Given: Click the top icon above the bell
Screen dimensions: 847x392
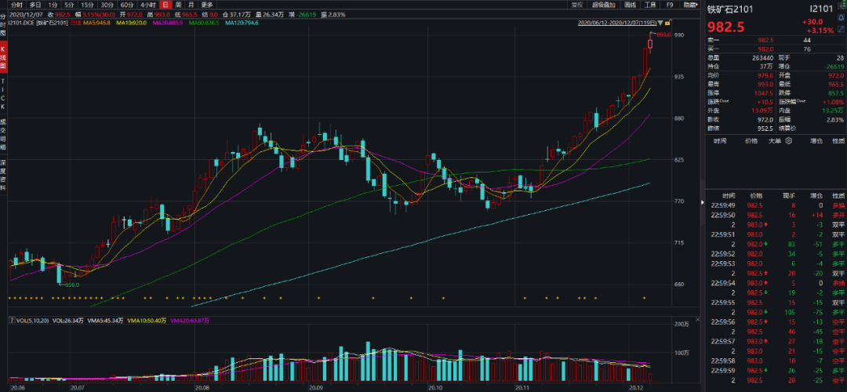Looking at the screenshot, I should 841,7.
